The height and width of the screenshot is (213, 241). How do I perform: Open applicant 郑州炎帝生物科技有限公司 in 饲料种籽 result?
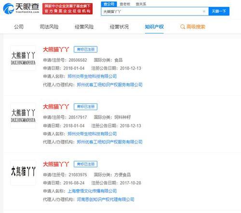[x=92, y=134]
